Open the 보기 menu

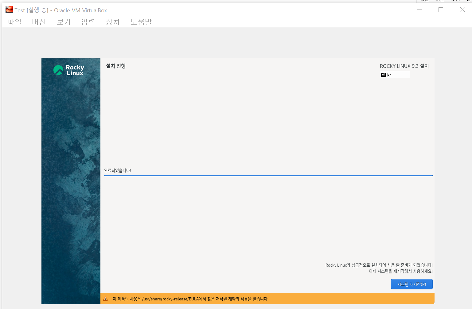(x=64, y=22)
